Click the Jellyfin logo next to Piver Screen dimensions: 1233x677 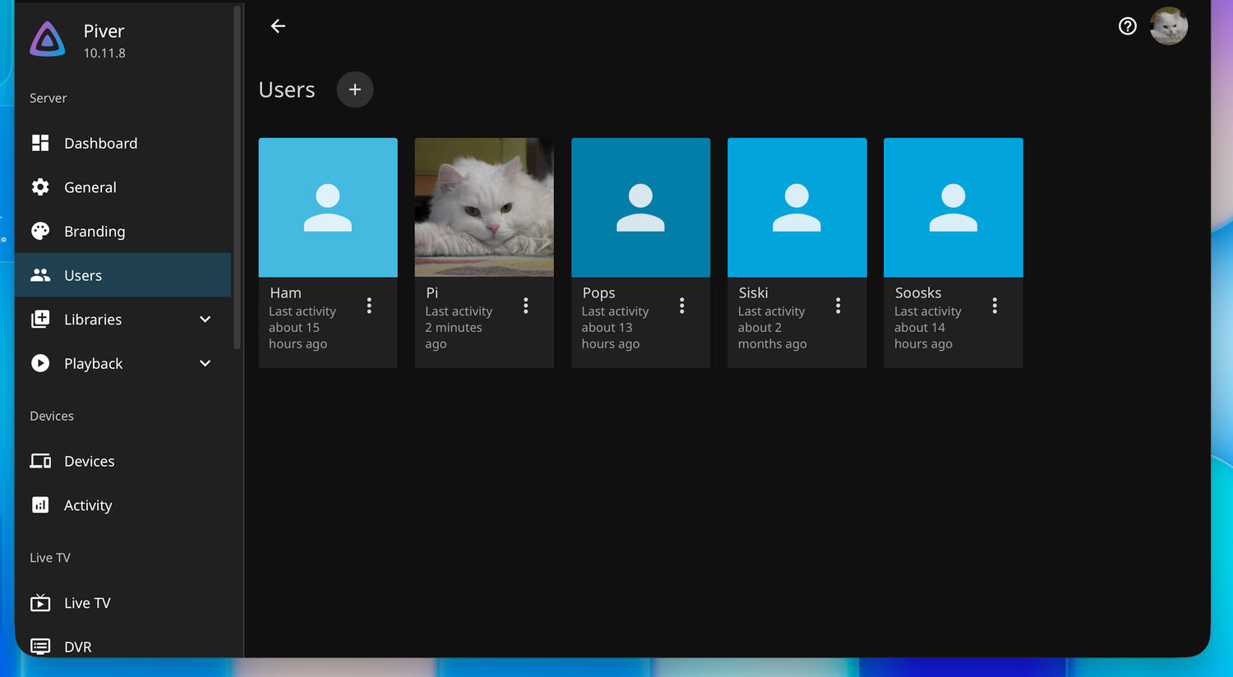(x=47, y=39)
